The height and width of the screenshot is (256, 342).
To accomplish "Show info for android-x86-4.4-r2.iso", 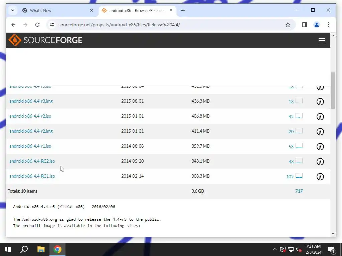I will [x=320, y=116].
